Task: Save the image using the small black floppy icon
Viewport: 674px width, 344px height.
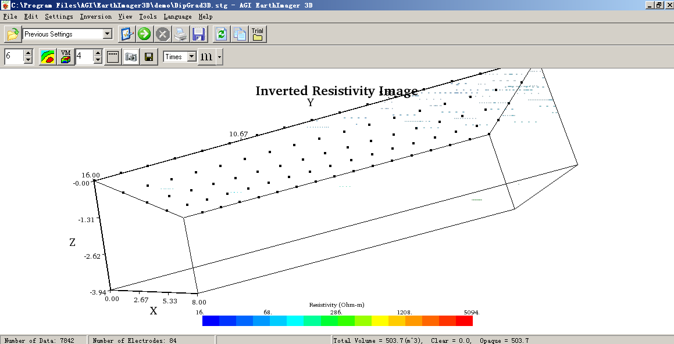Action: pos(149,57)
